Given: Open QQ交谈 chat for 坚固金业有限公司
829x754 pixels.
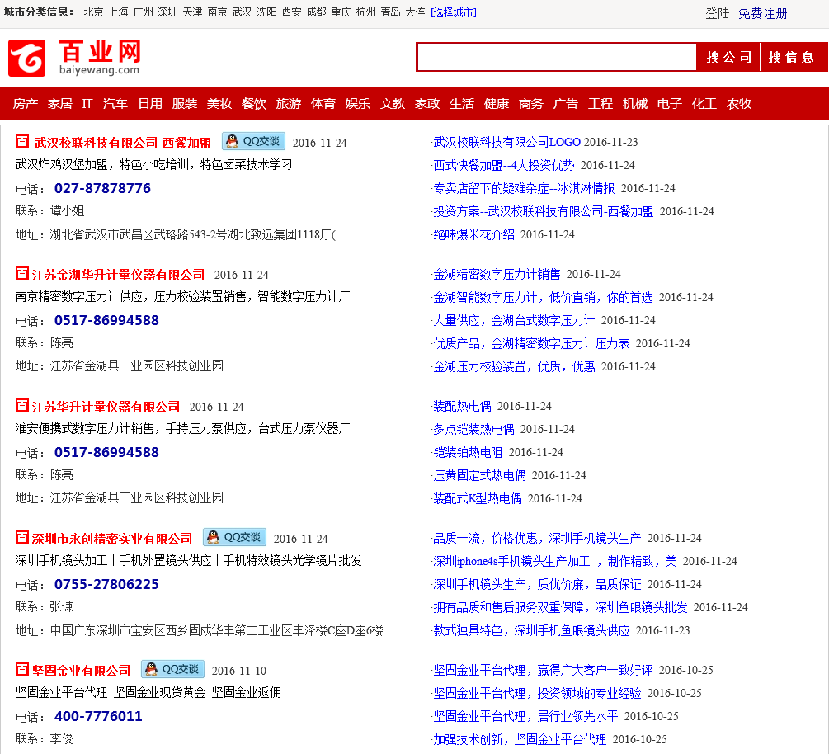Looking at the screenshot, I should click(172, 669).
